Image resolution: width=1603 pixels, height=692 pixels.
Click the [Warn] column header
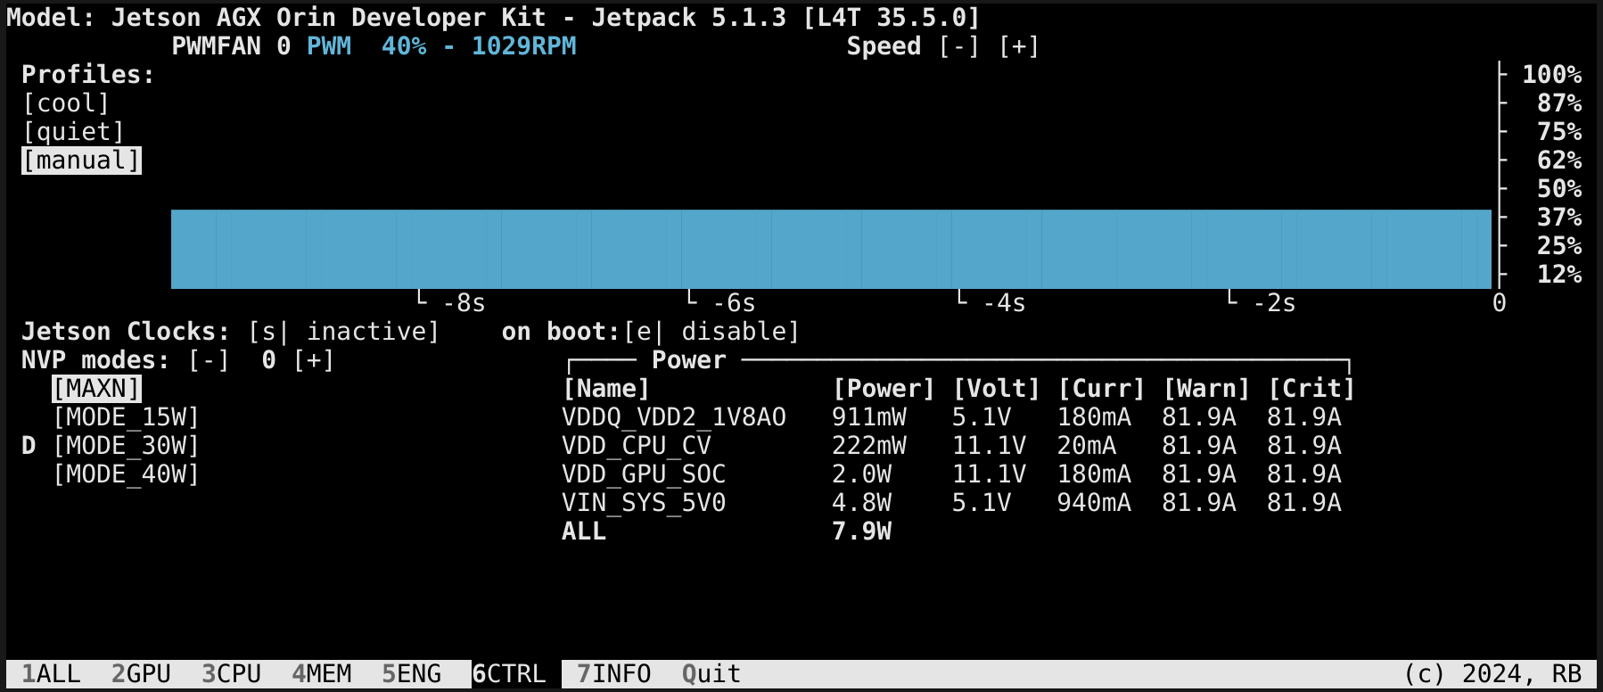[x=1206, y=389]
